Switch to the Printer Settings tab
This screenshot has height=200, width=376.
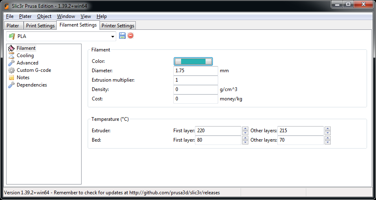(118, 25)
